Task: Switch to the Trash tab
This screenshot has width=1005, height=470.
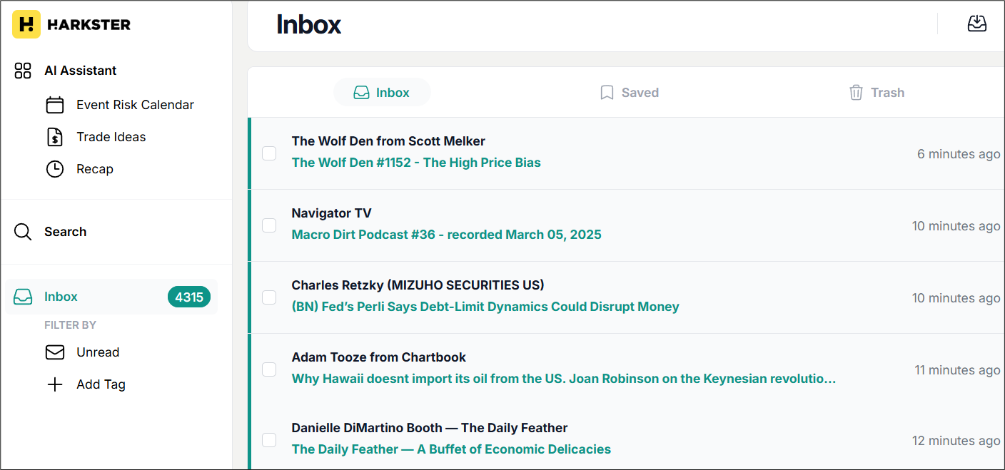Action: click(877, 93)
